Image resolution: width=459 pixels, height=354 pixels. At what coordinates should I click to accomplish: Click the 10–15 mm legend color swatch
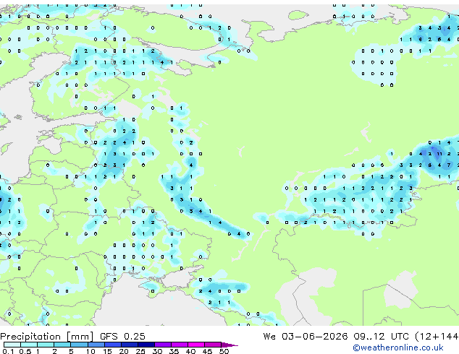[x=96, y=345]
